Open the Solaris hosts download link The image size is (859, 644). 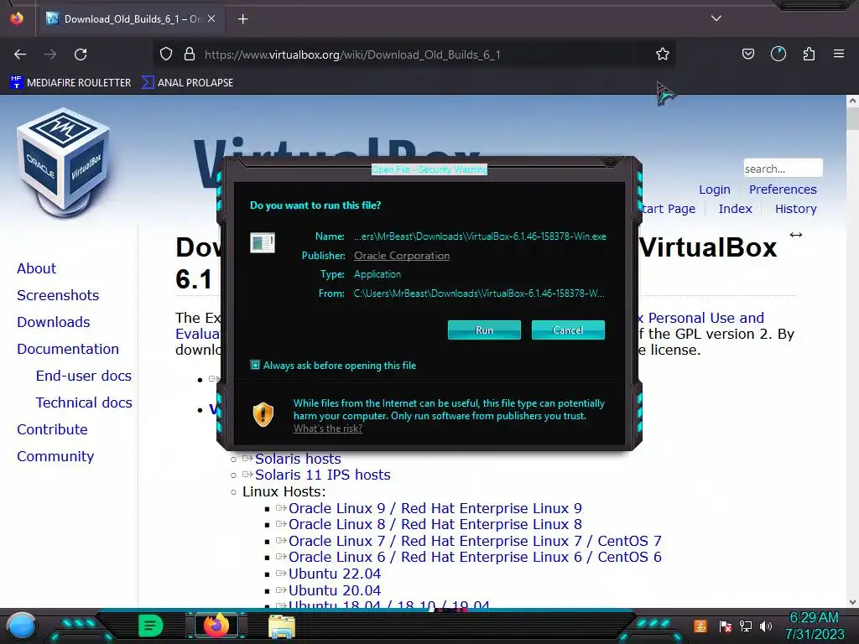tap(298, 459)
